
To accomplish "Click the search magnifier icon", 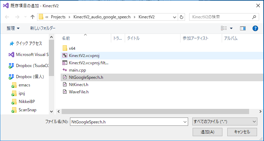I will point(254,17).
